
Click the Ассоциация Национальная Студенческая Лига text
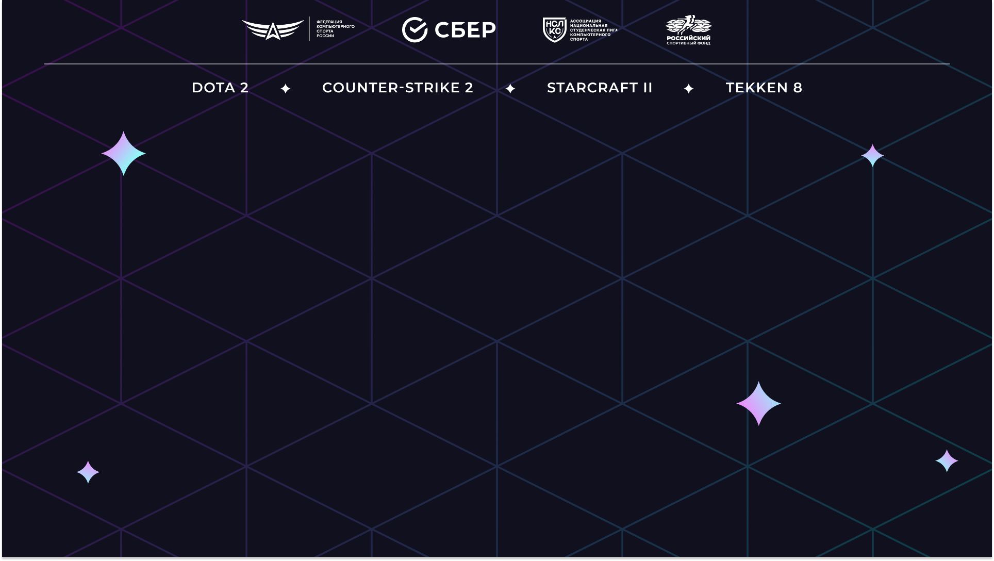coord(593,30)
